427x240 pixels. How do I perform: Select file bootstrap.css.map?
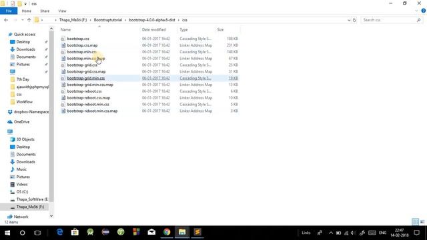82,45
